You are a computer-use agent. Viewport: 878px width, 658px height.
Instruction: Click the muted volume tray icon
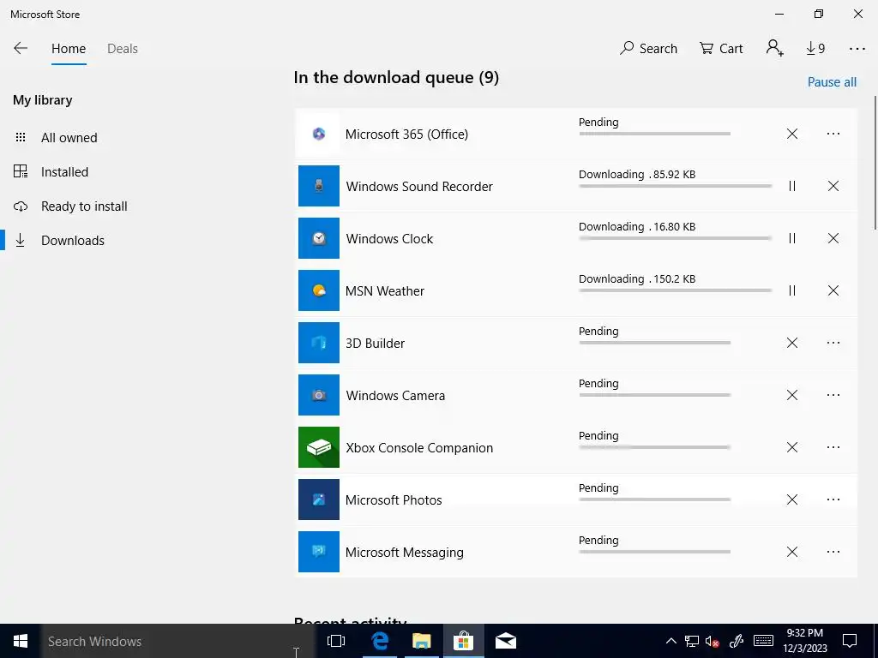pos(713,641)
